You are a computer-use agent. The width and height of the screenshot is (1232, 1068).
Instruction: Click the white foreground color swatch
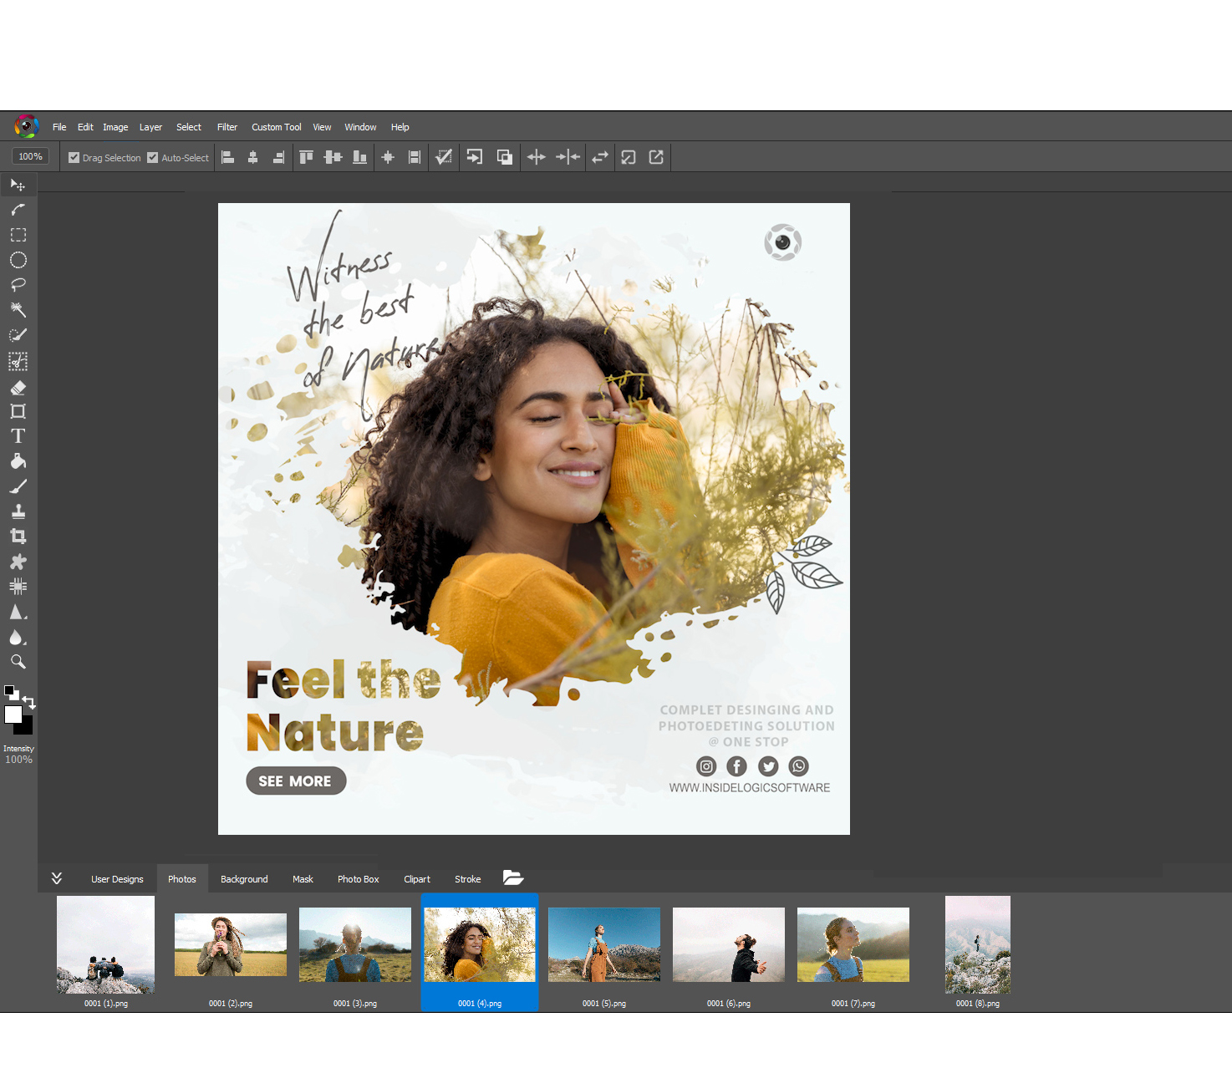point(13,715)
